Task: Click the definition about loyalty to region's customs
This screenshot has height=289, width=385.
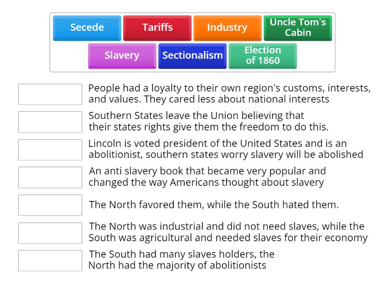Action: pos(229,94)
